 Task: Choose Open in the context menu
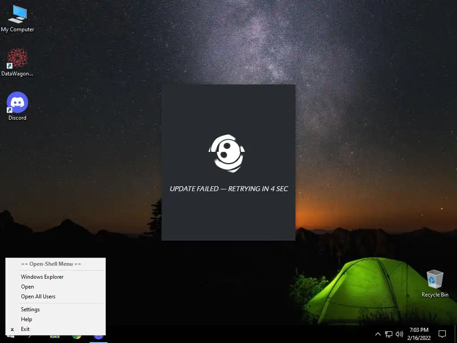point(55,287)
